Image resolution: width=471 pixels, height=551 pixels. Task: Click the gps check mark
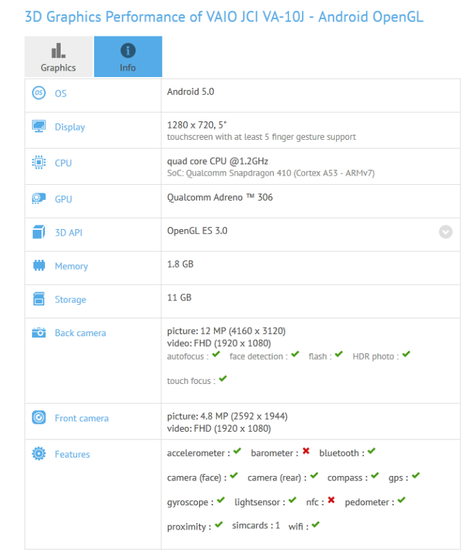pos(416,475)
